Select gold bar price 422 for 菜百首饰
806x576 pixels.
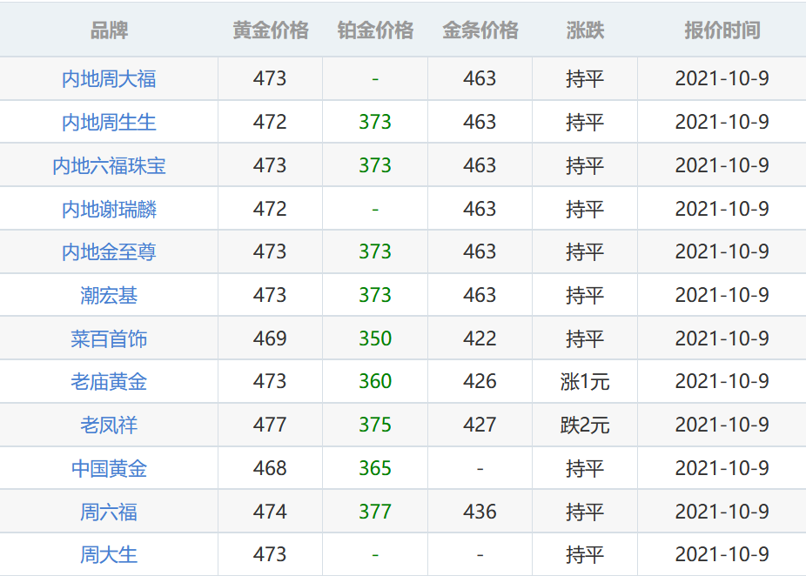tap(480, 338)
